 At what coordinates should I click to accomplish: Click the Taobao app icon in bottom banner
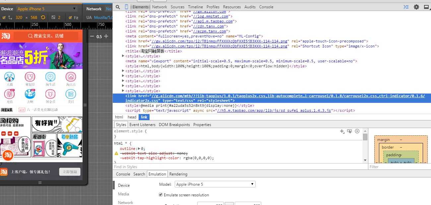coord(4,171)
